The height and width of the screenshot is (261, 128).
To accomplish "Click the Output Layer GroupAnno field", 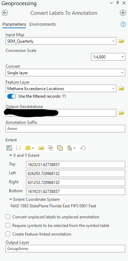I will pyautogui.click(x=65, y=249).
